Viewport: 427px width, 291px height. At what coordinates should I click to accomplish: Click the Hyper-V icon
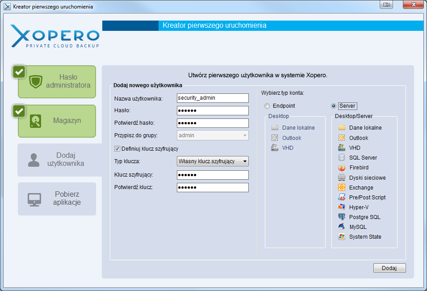click(342, 207)
